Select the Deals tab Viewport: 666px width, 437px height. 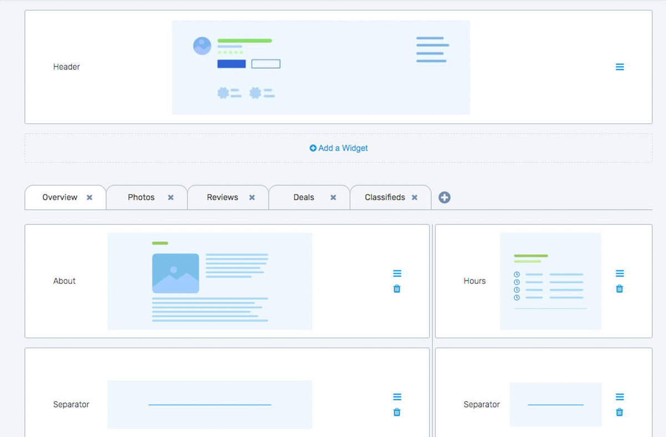(304, 197)
